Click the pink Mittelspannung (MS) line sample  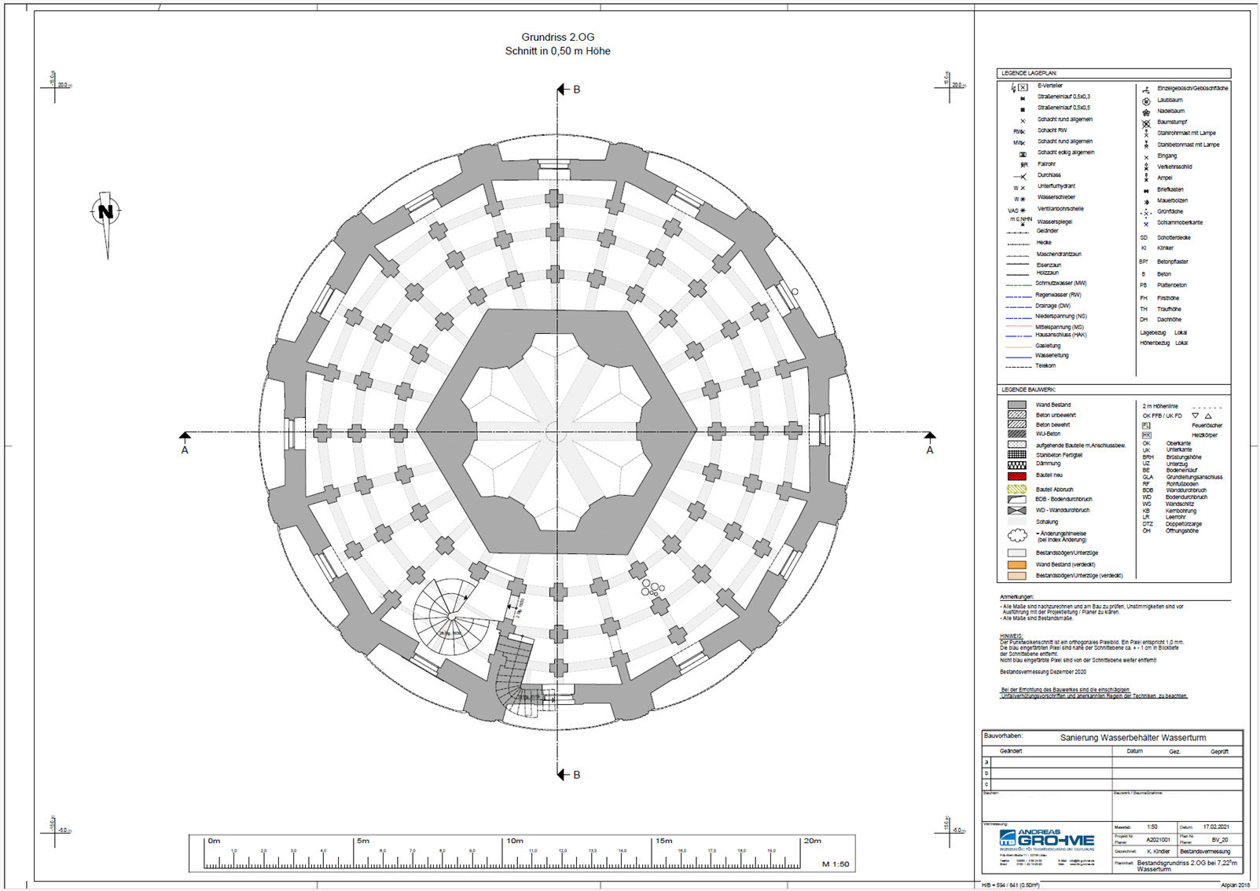(1018, 326)
